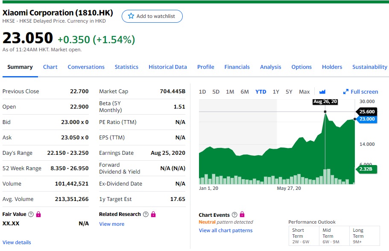This screenshot has width=389, height=251.
Task: Click the Related Research help icon
Action: (x=146, y=214)
